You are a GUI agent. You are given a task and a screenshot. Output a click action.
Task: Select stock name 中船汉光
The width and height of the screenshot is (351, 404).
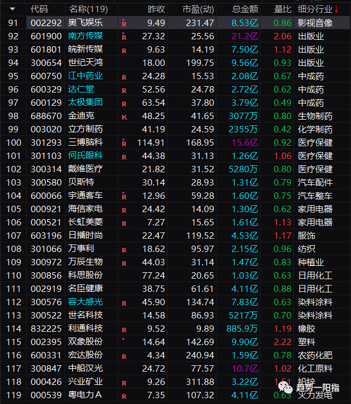85,368
